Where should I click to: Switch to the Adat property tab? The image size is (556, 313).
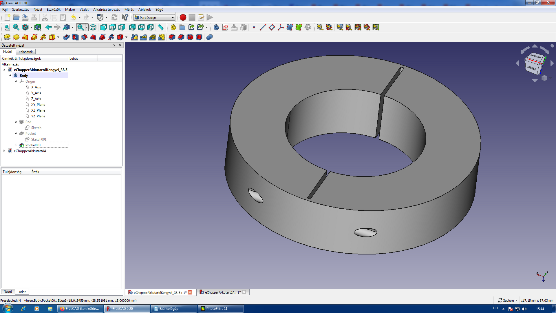[22, 292]
